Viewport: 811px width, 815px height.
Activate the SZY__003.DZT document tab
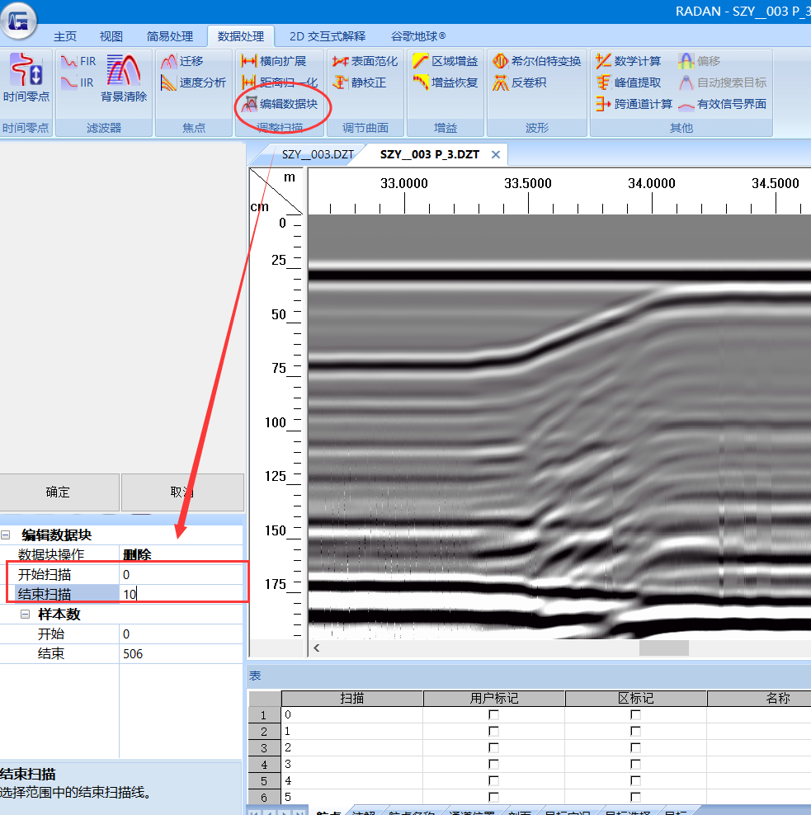(x=318, y=155)
